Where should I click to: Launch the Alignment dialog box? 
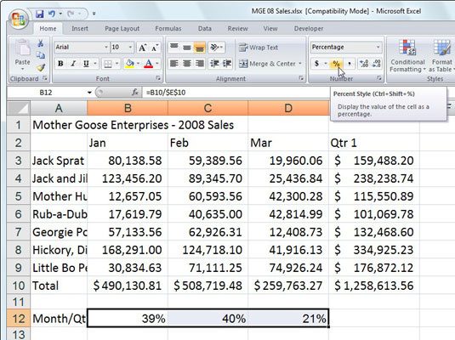301,78
